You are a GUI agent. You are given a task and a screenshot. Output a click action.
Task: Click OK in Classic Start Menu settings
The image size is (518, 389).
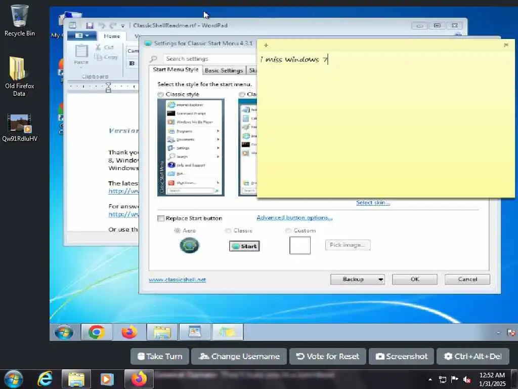415,279
